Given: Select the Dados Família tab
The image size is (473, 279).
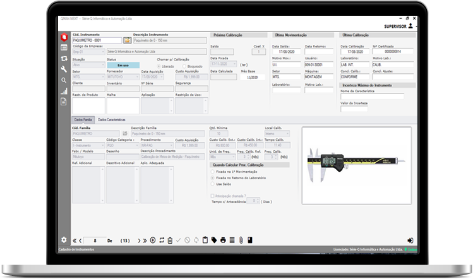Looking at the screenshot, I should click(x=83, y=119).
